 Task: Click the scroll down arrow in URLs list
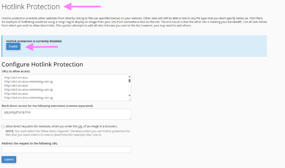point(129,95)
